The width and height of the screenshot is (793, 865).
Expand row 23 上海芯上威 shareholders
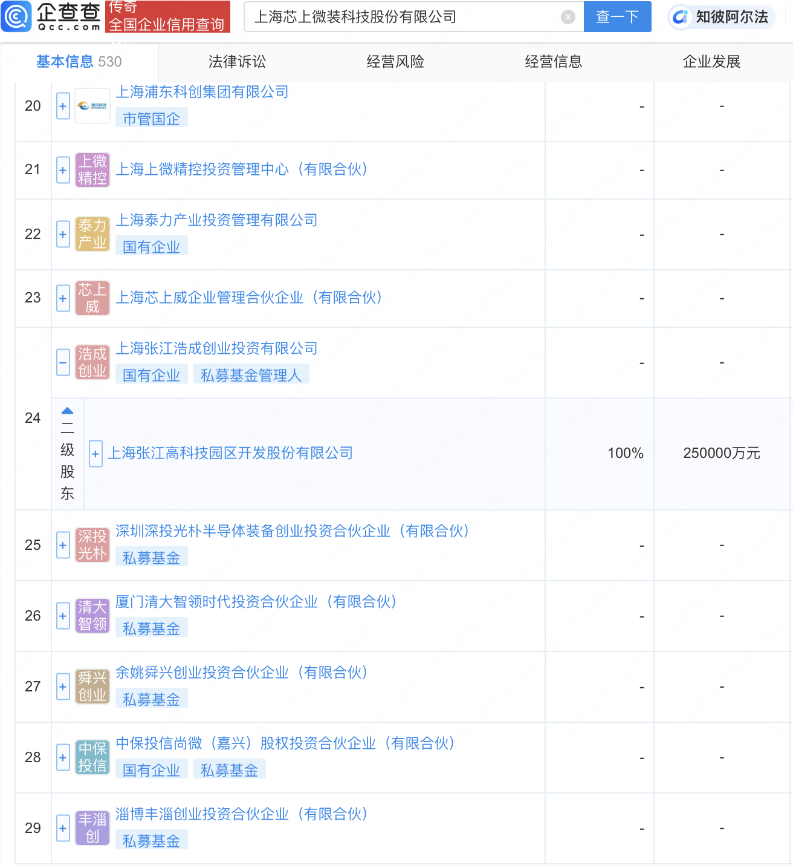click(63, 298)
